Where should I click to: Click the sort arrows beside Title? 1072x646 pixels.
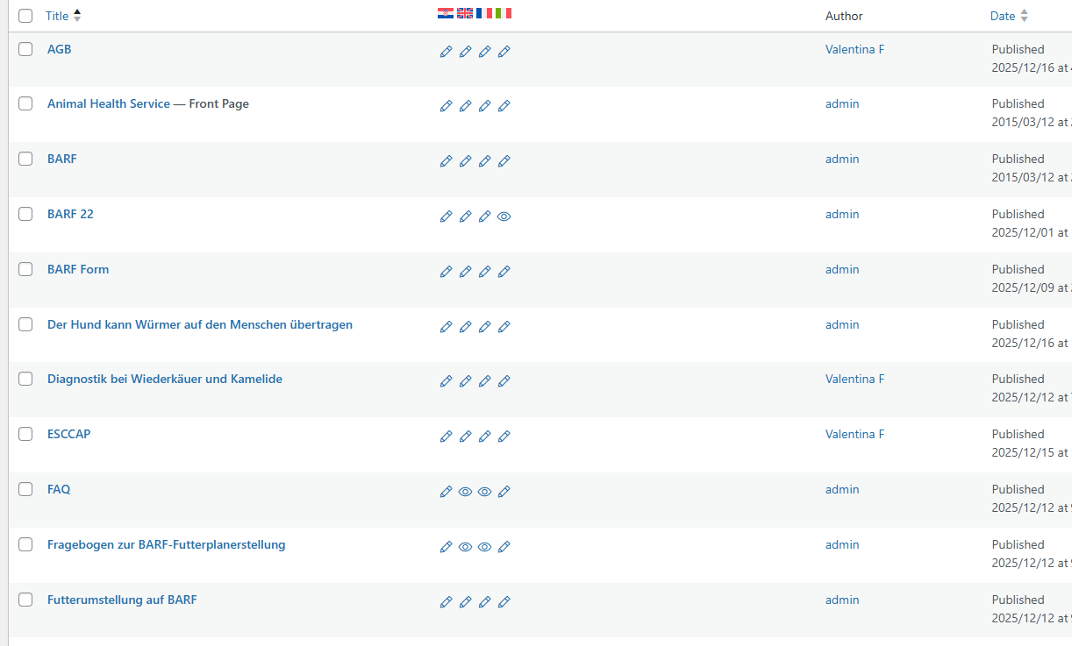[77, 16]
